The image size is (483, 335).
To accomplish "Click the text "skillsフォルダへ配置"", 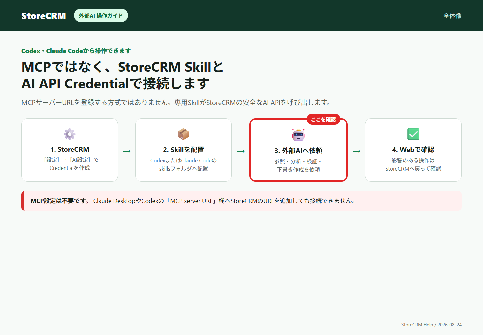I will [x=183, y=169].
